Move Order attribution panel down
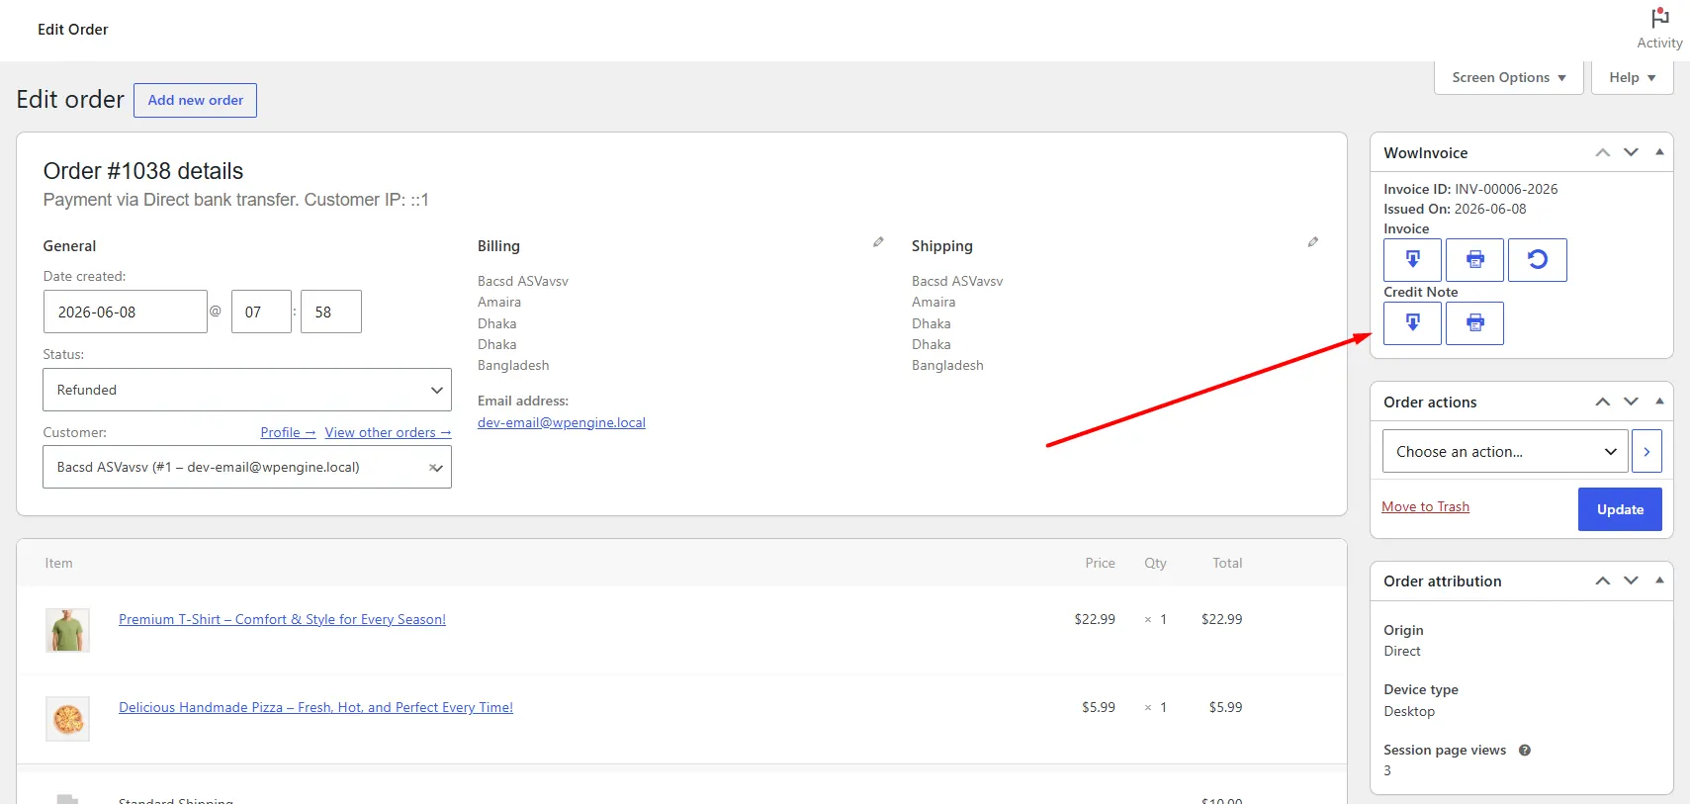The width and height of the screenshot is (1690, 804). [1631, 581]
